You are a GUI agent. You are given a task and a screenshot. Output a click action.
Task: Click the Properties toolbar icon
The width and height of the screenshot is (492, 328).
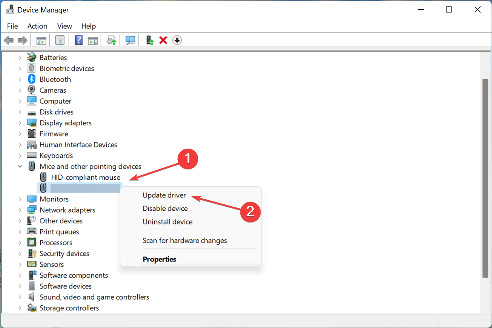pyautogui.click(x=60, y=40)
